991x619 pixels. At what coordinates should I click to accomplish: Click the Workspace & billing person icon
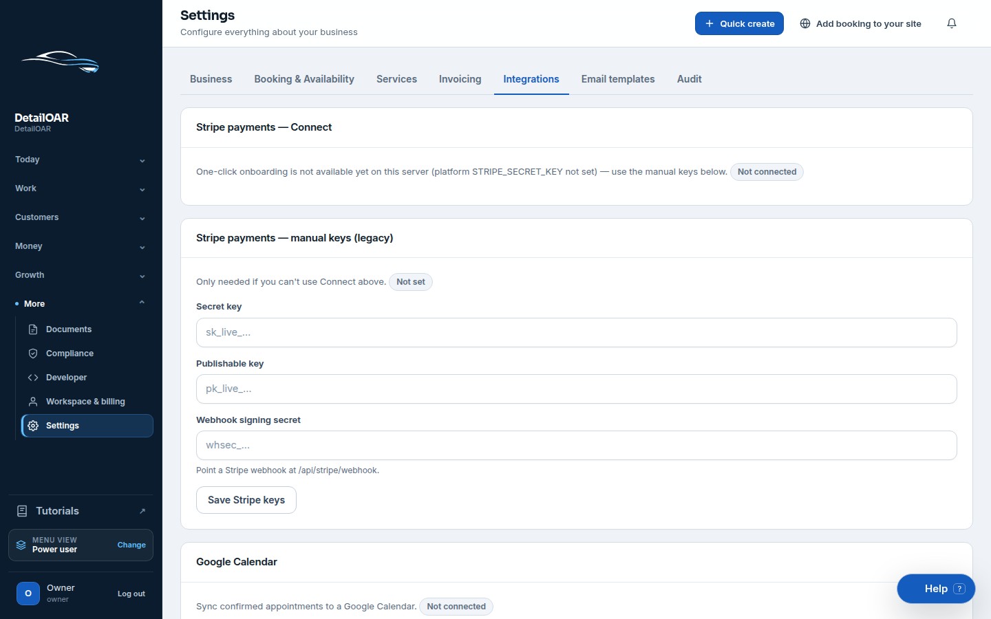point(33,402)
